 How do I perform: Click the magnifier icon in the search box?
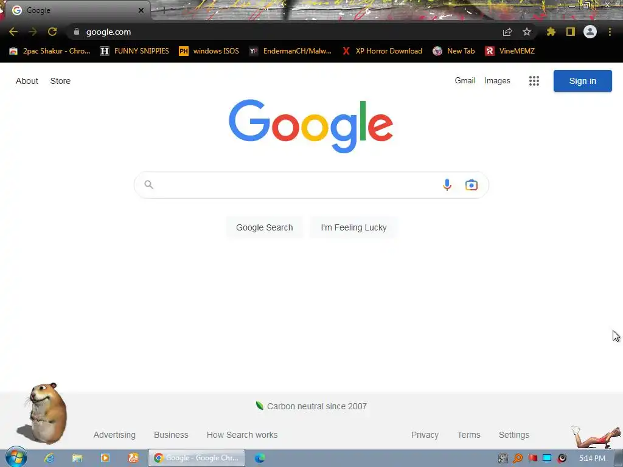point(148,185)
